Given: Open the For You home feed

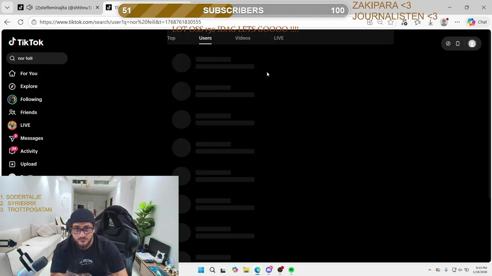Looking at the screenshot, I should click(x=23, y=74).
